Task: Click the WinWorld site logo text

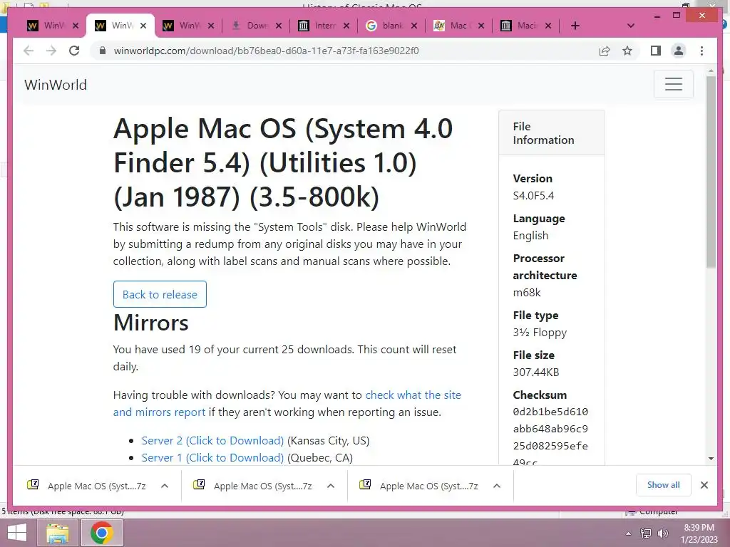Action: [x=56, y=85]
